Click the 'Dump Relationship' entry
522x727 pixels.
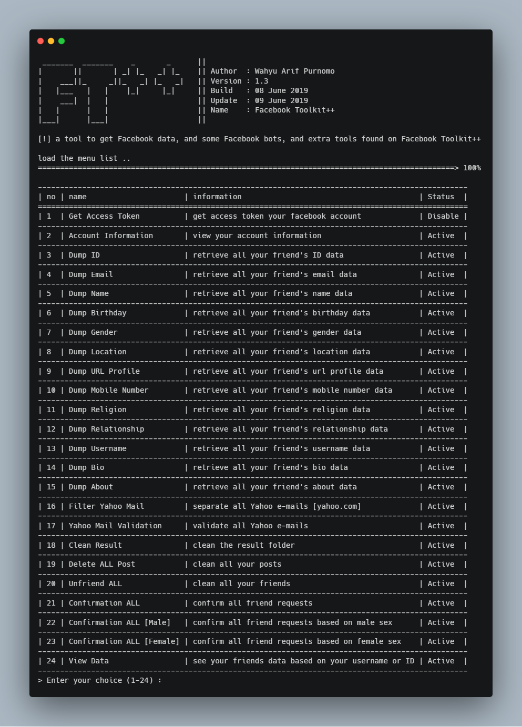pos(107,429)
